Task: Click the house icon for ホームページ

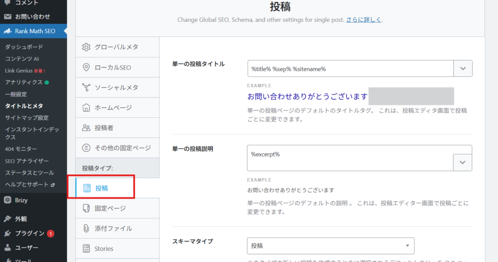Action: point(87,108)
